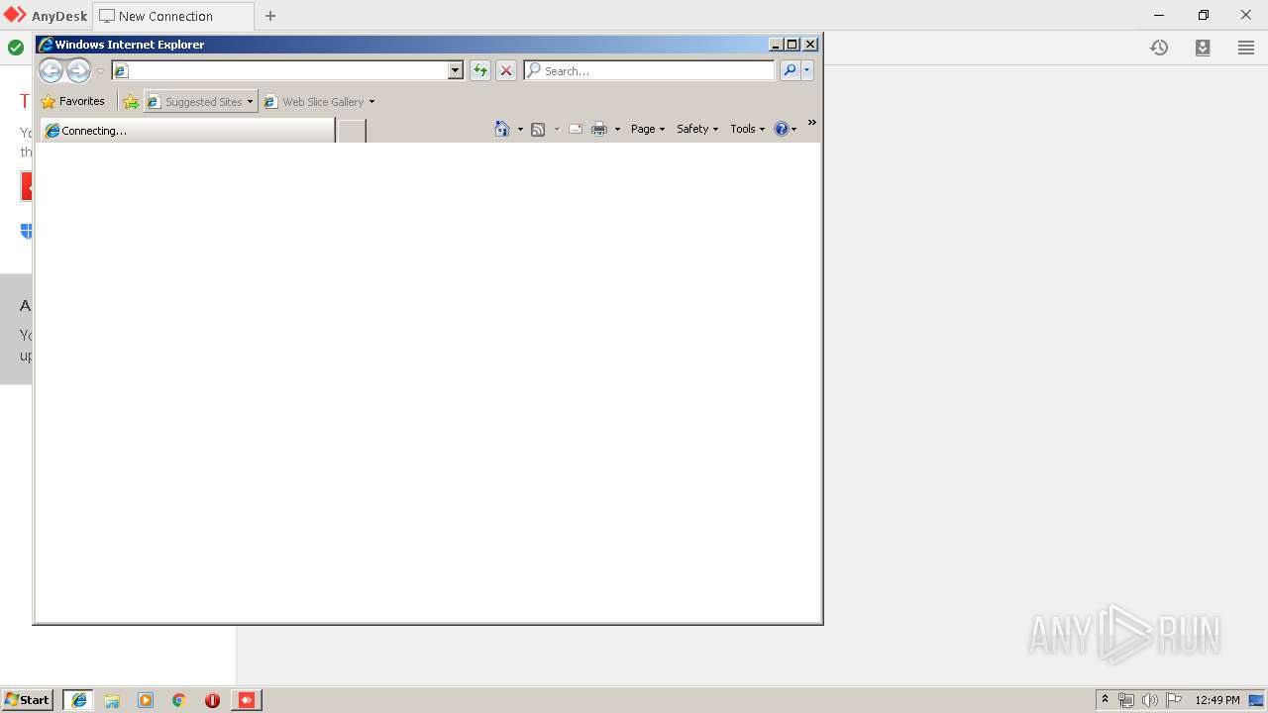The image size is (1268, 713).
Task: Add the page to the Favorites bar
Action: click(x=131, y=101)
